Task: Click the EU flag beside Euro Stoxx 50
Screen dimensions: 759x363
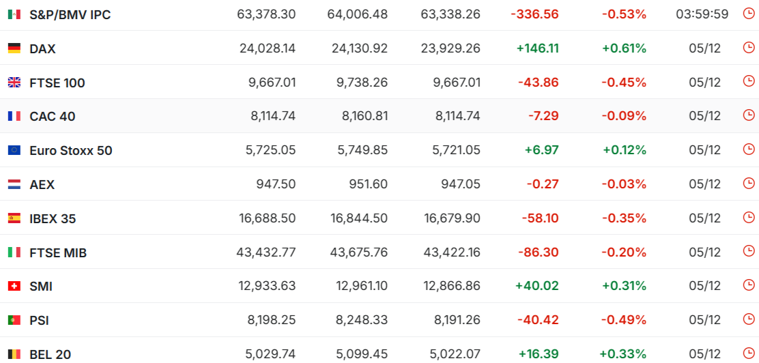Action: pyautogui.click(x=14, y=151)
